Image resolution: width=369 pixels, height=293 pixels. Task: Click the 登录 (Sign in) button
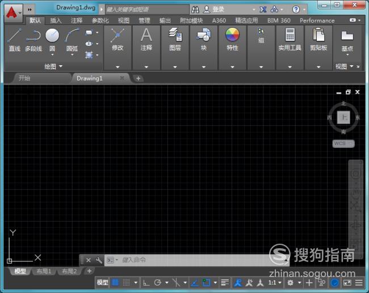tap(215, 10)
